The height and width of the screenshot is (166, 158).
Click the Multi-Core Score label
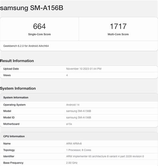118,34
